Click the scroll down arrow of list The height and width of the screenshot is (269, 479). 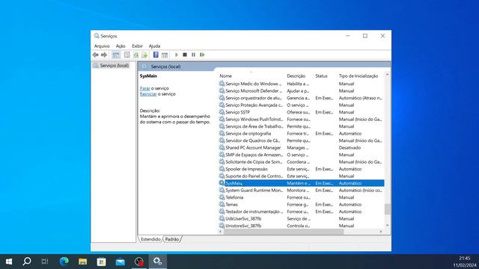388,226
